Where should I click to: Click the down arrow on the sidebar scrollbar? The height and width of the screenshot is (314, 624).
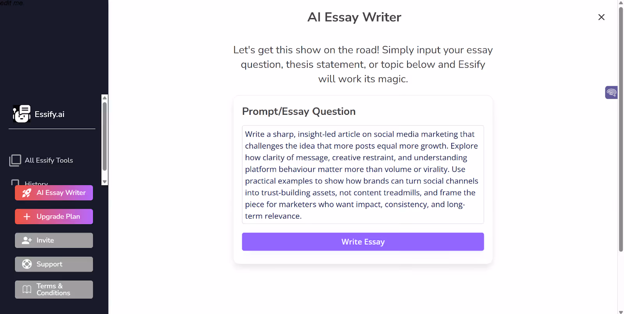coord(105,182)
